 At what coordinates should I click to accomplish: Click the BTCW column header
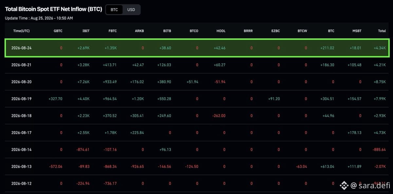click(302, 31)
